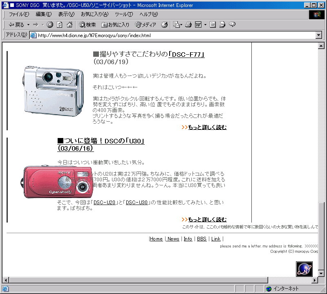Click the horizontal scrollbar thumb
The width and height of the screenshot is (327, 294).
tap(139, 280)
